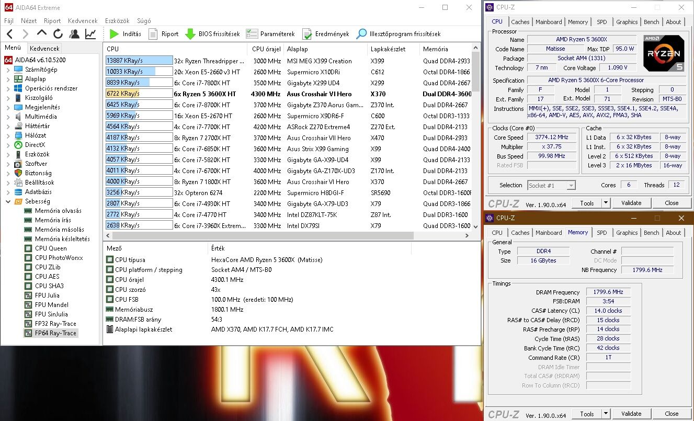The image size is (694, 421).
Task: Expand the Alaplap tree node arrow
Action: (8, 79)
